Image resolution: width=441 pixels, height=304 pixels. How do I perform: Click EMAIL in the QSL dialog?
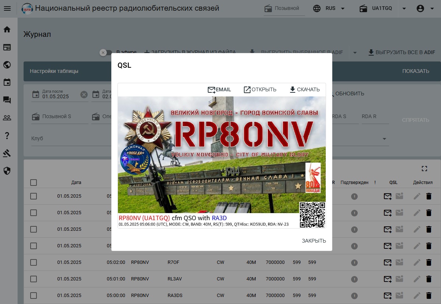pos(219,90)
